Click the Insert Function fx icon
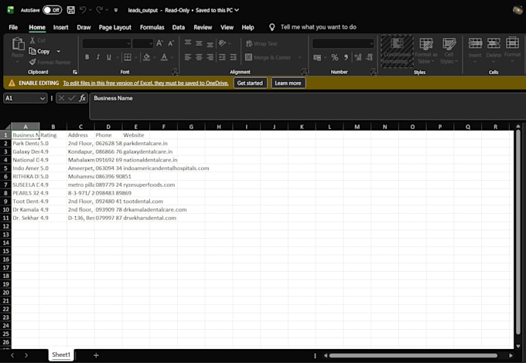526x363 pixels. 82,98
